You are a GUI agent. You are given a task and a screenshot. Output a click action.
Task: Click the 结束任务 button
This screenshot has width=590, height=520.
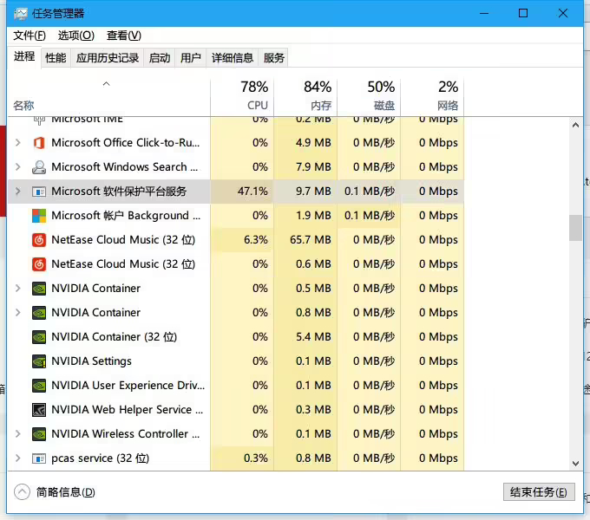coord(538,492)
